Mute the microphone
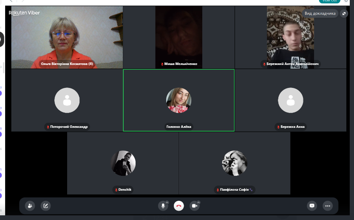 pyautogui.click(x=162, y=206)
